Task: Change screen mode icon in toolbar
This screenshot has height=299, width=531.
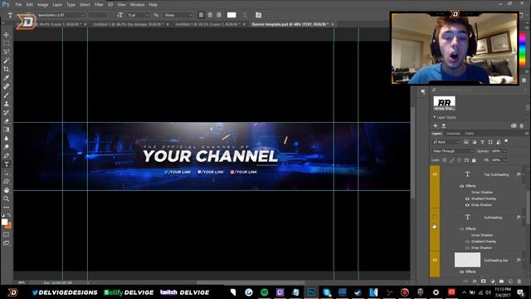Action: coord(6,243)
